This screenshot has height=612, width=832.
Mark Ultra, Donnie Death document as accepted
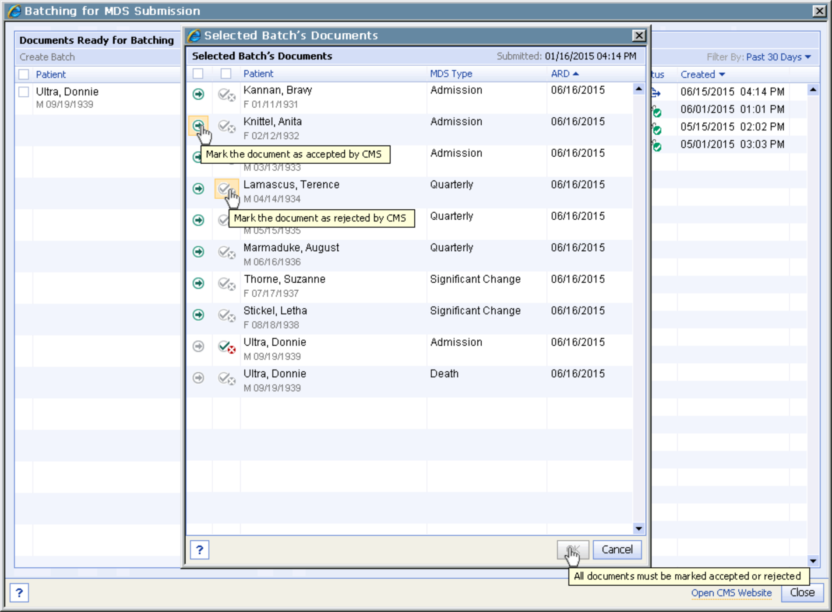pos(198,378)
